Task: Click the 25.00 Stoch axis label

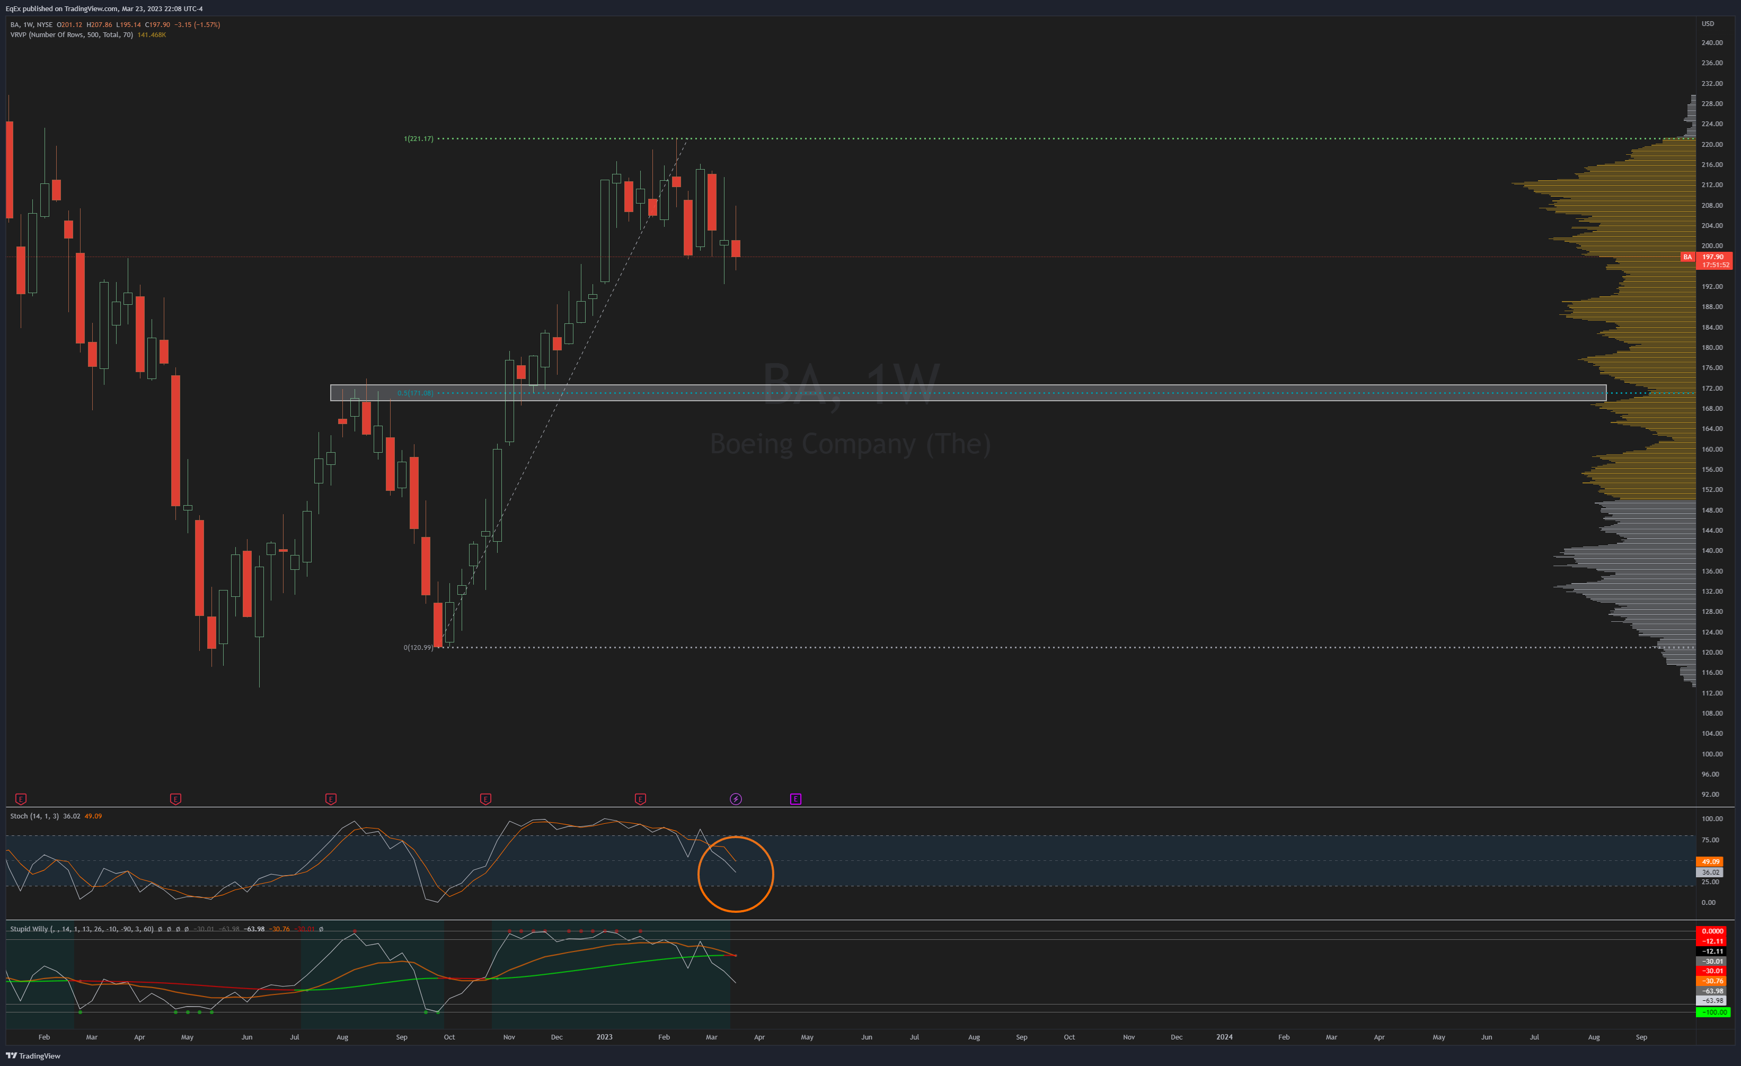Action: (1711, 882)
